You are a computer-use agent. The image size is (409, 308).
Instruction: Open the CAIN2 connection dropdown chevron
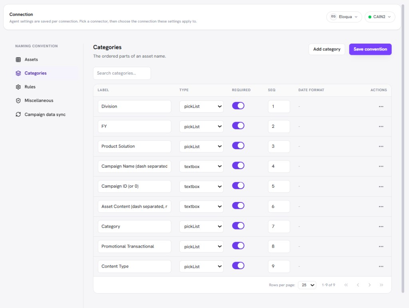coord(389,17)
